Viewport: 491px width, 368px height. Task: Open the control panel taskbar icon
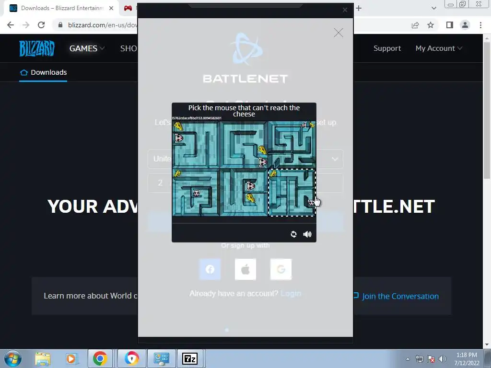161,358
